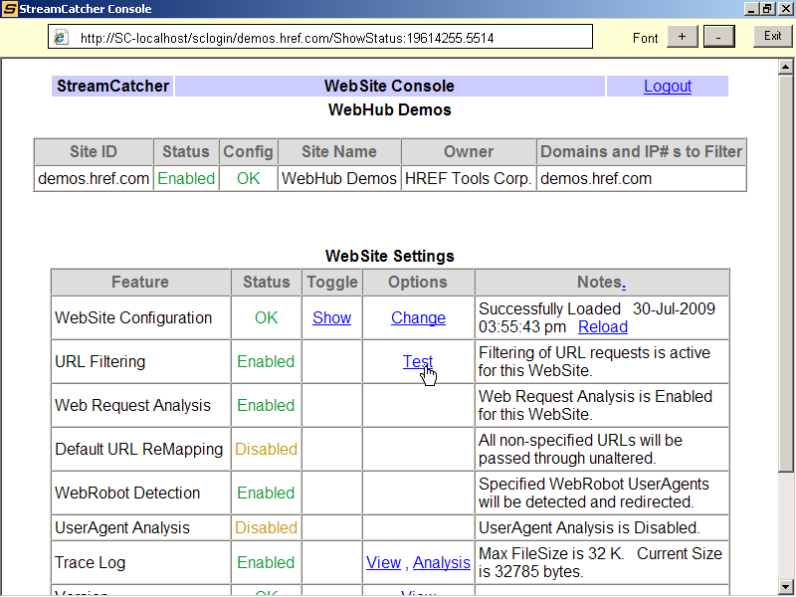This screenshot has height=597, width=796.
Task: Click the 'Font' label in toolbar
Action: tap(645, 38)
